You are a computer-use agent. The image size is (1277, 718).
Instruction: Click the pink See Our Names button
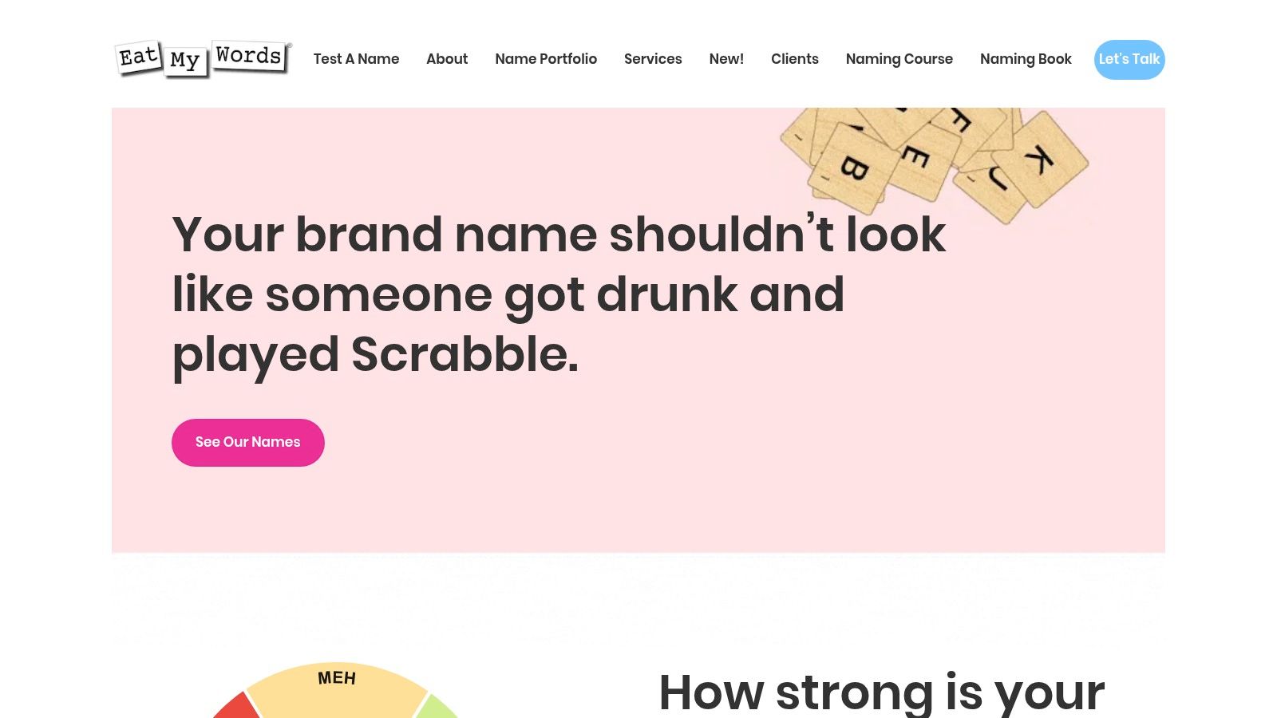pyautogui.click(x=248, y=443)
